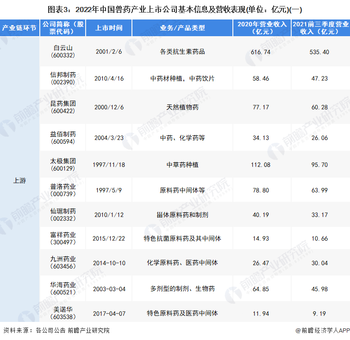Click 2020 revenue value 616.74
Image resolution: width=350 pixels, height=340 pixels.
coord(261,52)
